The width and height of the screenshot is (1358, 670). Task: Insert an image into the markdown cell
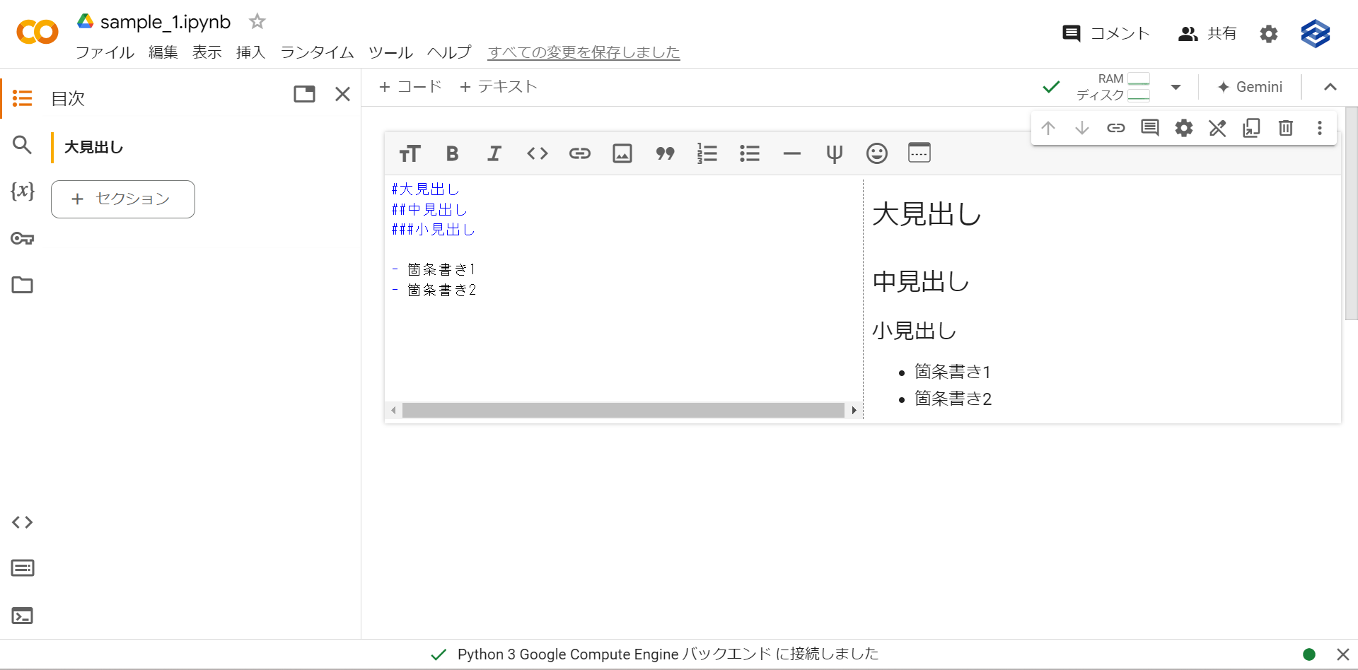(x=622, y=153)
